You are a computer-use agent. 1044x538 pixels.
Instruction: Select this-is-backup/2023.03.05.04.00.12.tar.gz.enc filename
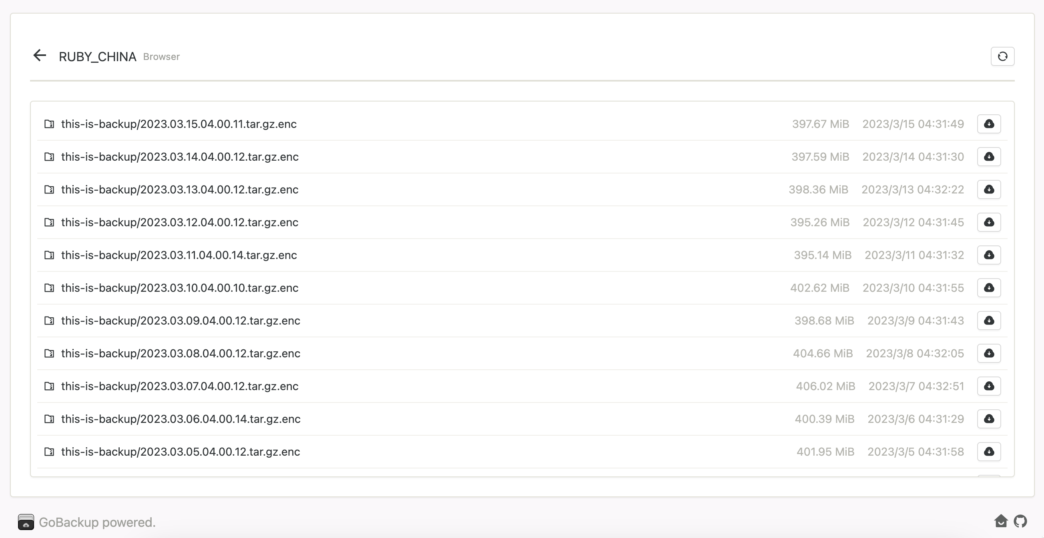[181, 452]
